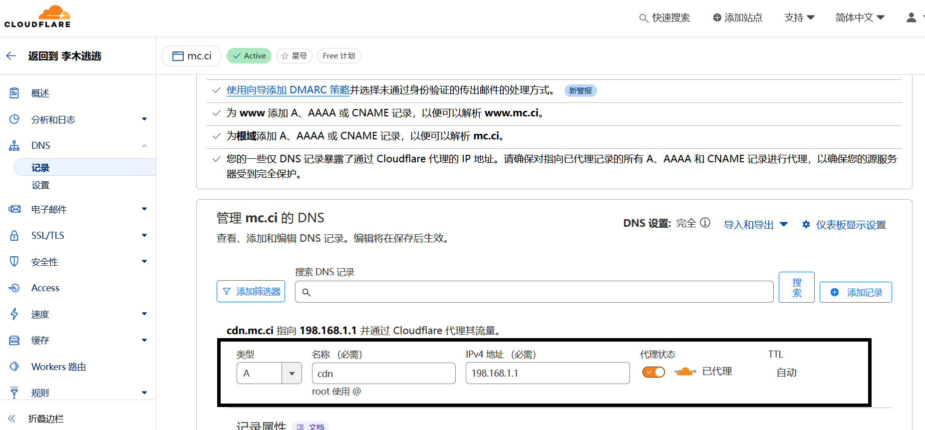Collapse the www record recommendation row
This screenshot has height=430, width=925.
(x=217, y=113)
